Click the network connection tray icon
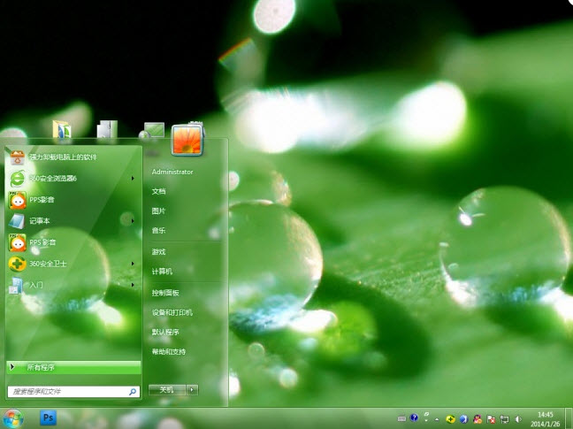The width and height of the screenshot is (573, 429). [x=504, y=418]
